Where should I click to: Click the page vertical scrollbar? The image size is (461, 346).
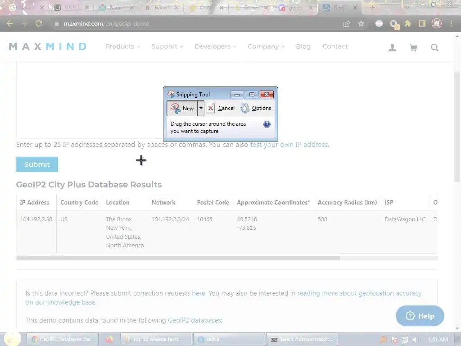click(x=457, y=127)
